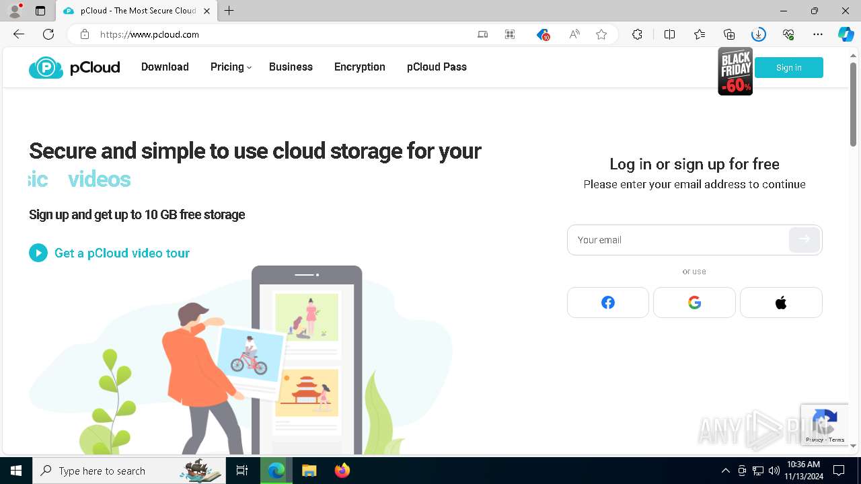
Task: Select the pCloud browser tab
Action: (135, 11)
